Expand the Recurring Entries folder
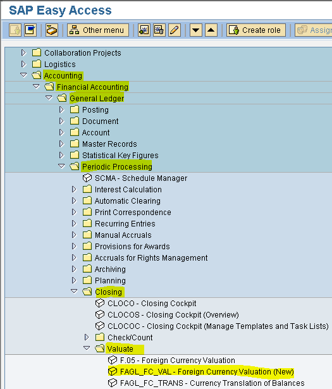 point(74,223)
